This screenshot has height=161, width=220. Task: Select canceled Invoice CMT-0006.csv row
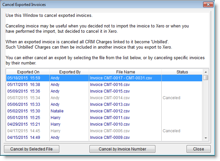tap(110, 131)
